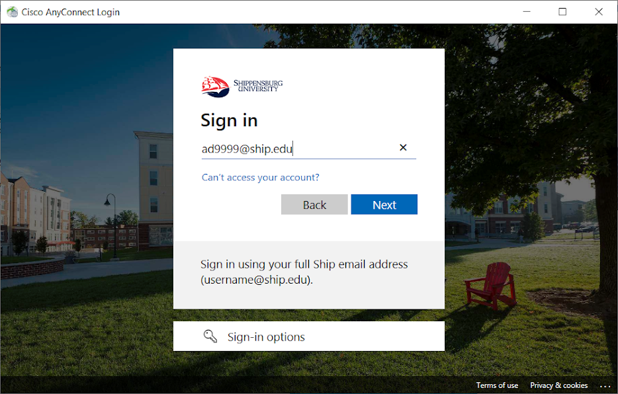Close the Cisco AnyConnect Login window
This screenshot has width=618, height=394.
coord(599,12)
